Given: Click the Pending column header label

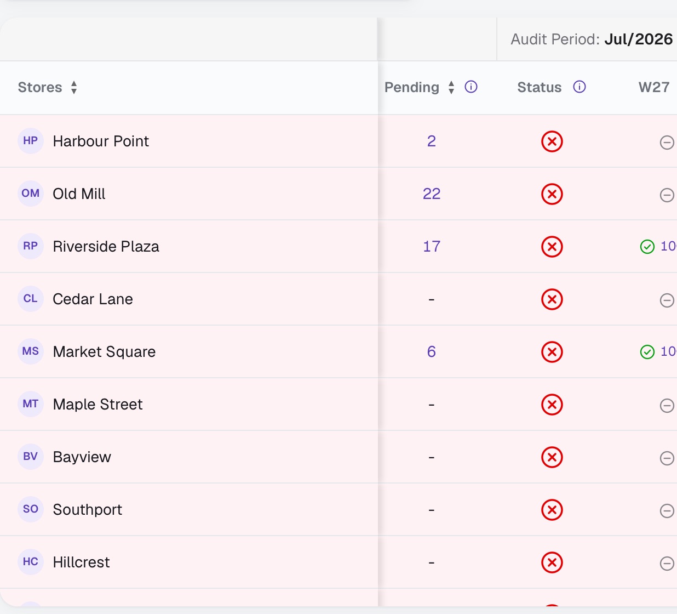Looking at the screenshot, I should tap(412, 87).
